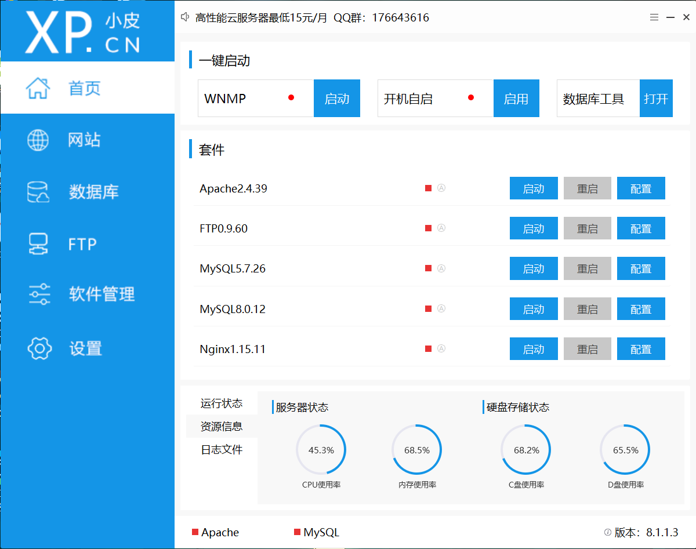Open MySQL8.0.12 configuration via 配置 button
This screenshot has height=549, width=696.
[641, 308]
